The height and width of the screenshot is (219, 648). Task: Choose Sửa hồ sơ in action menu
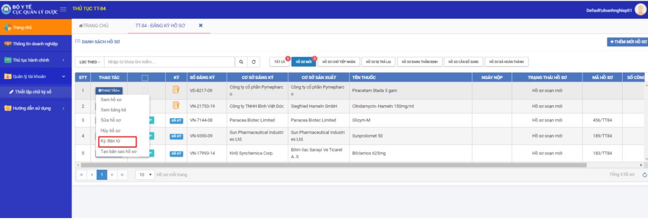111,120
